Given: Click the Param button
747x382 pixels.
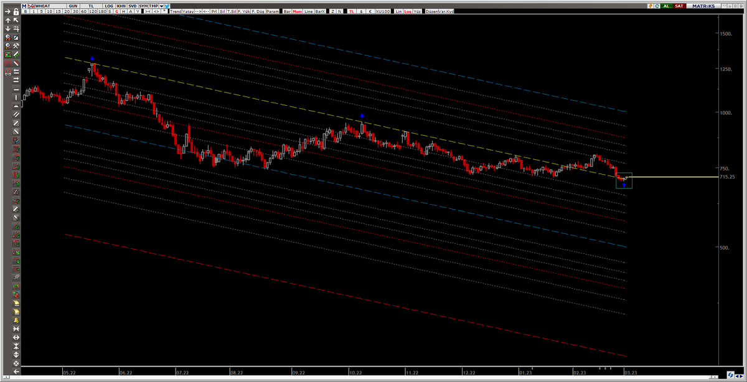Looking at the screenshot, I should (273, 12).
